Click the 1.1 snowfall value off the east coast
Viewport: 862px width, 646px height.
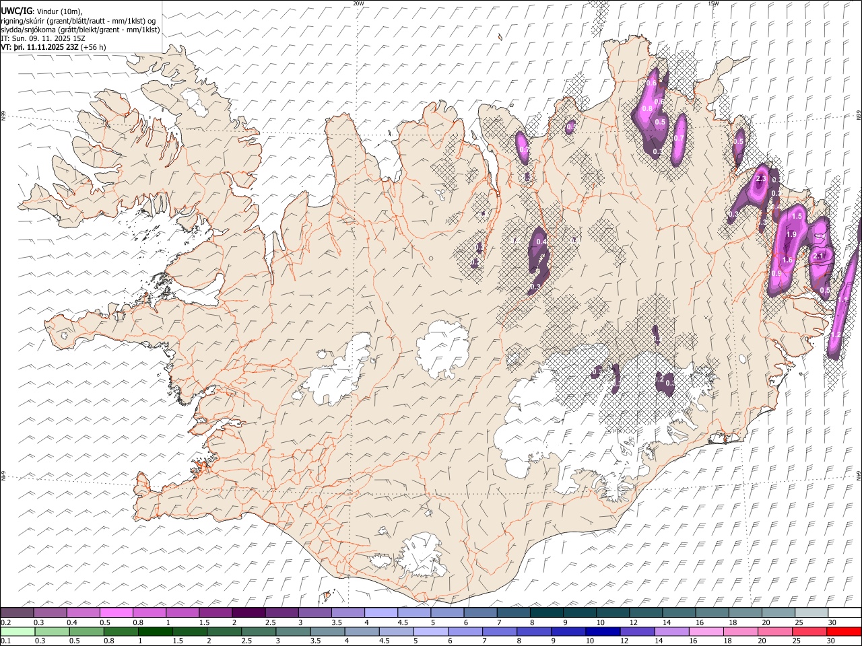pos(842,299)
